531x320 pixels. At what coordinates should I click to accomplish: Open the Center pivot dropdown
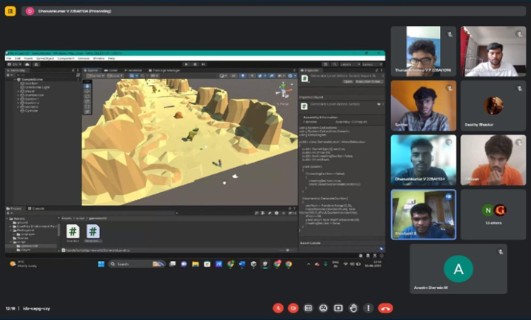click(x=95, y=75)
